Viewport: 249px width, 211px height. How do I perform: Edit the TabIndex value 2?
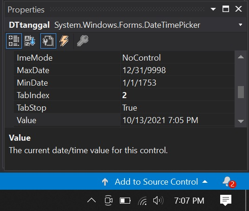(x=177, y=95)
